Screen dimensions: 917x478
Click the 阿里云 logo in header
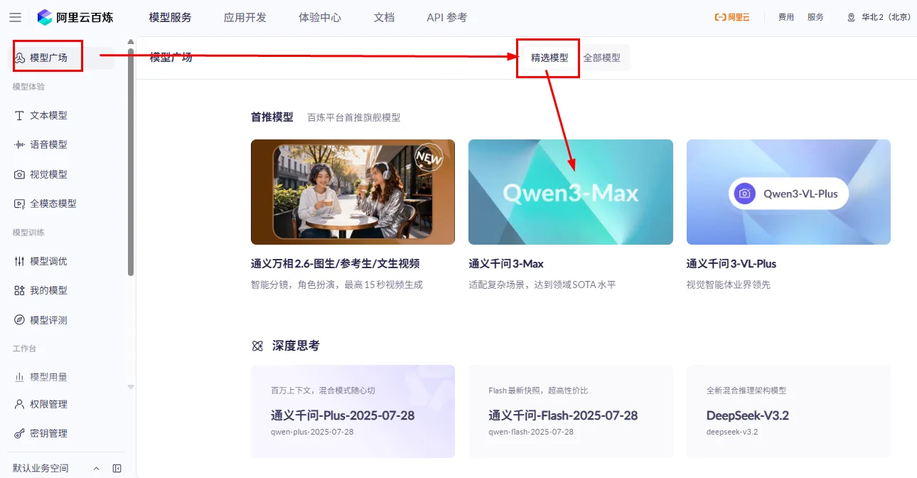pyautogui.click(x=732, y=17)
